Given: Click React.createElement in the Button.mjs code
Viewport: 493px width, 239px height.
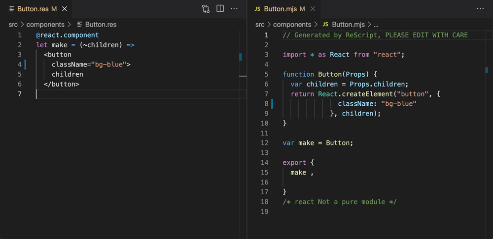Looking at the screenshot, I should pos(354,94).
